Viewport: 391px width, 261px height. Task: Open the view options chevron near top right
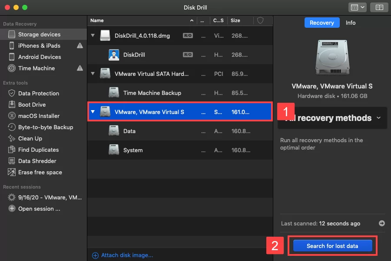coord(362,7)
